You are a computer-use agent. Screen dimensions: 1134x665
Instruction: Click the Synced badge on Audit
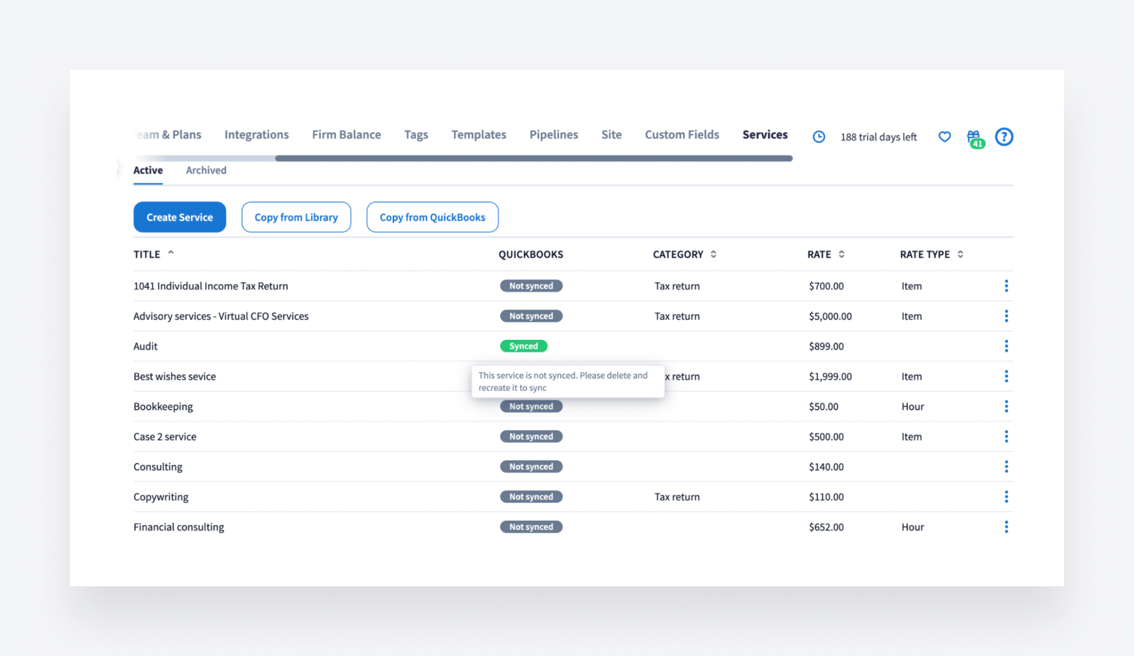coord(523,346)
